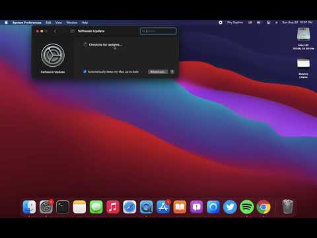Click the battery status icon
Screen dimensions: 317x238
click(x=259, y=22)
